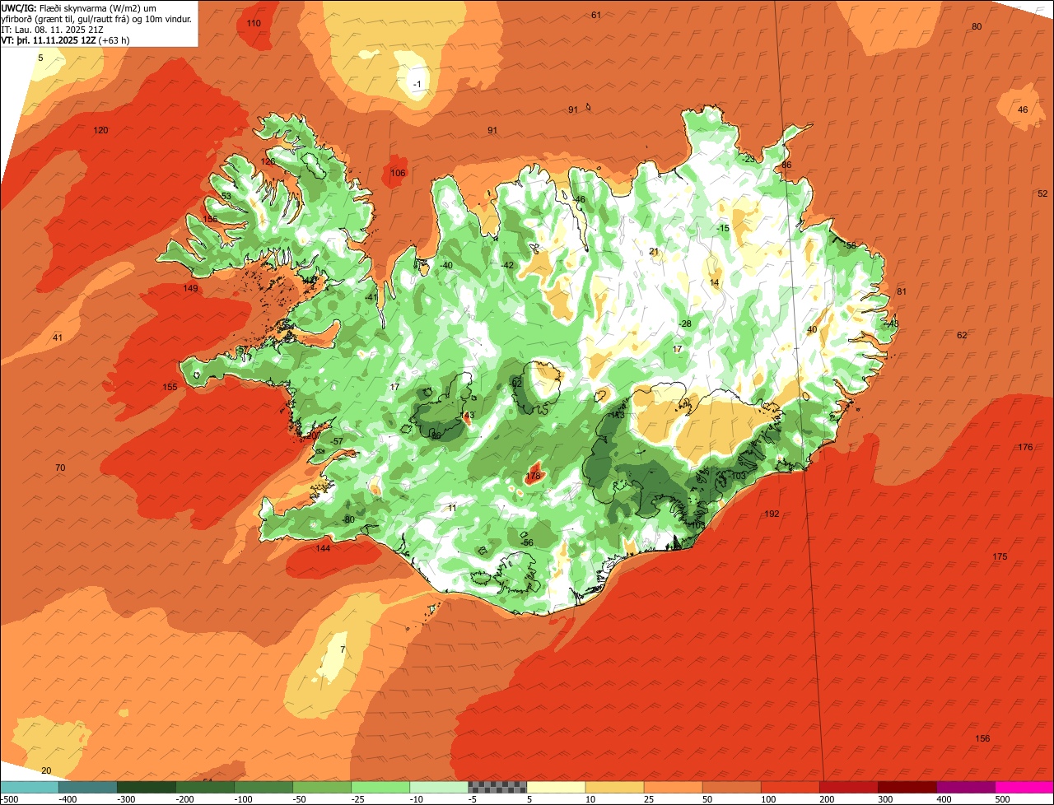Click the map value -57 near Faxaflói coast
The image size is (1054, 805).
point(336,442)
